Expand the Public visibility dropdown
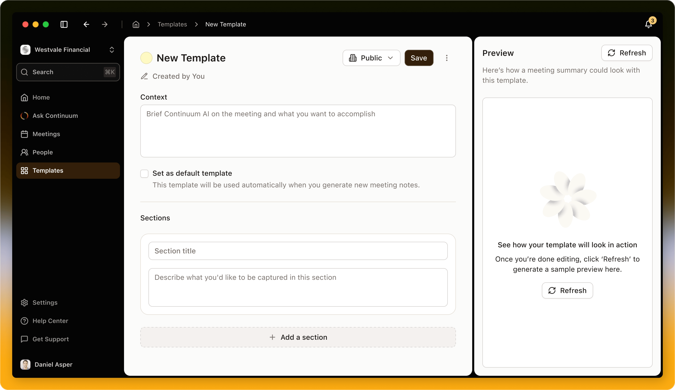 tap(371, 58)
